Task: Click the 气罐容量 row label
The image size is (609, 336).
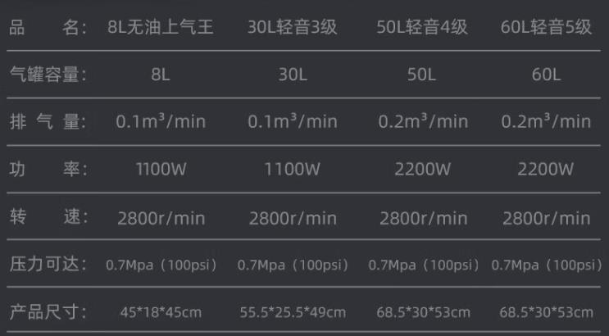Action: click(x=48, y=75)
